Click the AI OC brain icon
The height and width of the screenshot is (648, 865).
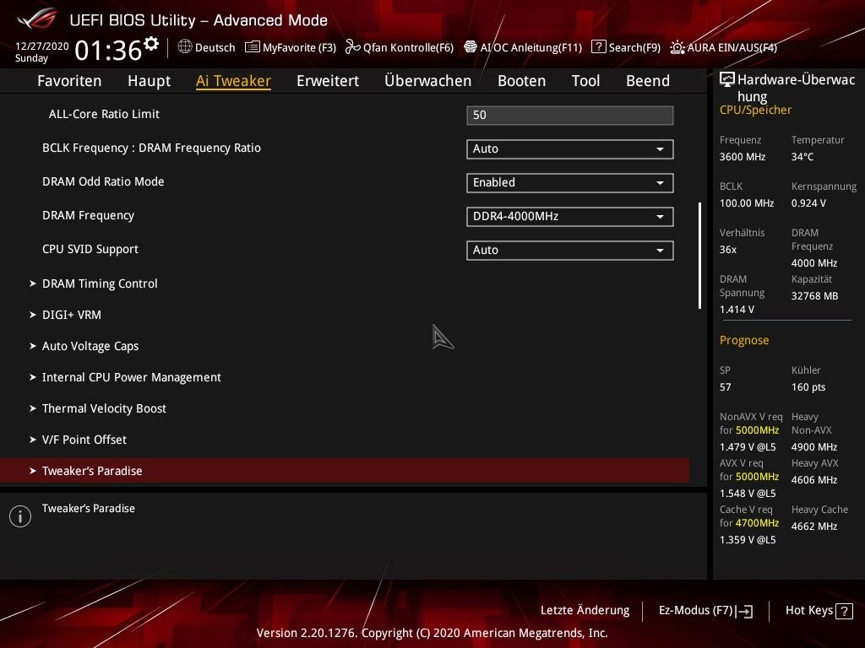470,47
